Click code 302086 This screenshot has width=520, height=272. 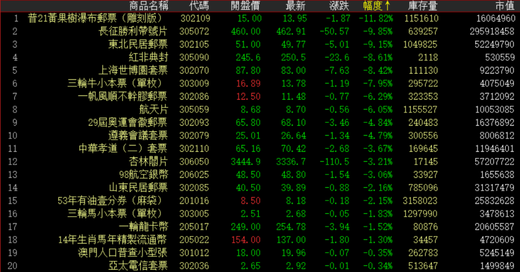(x=195, y=97)
